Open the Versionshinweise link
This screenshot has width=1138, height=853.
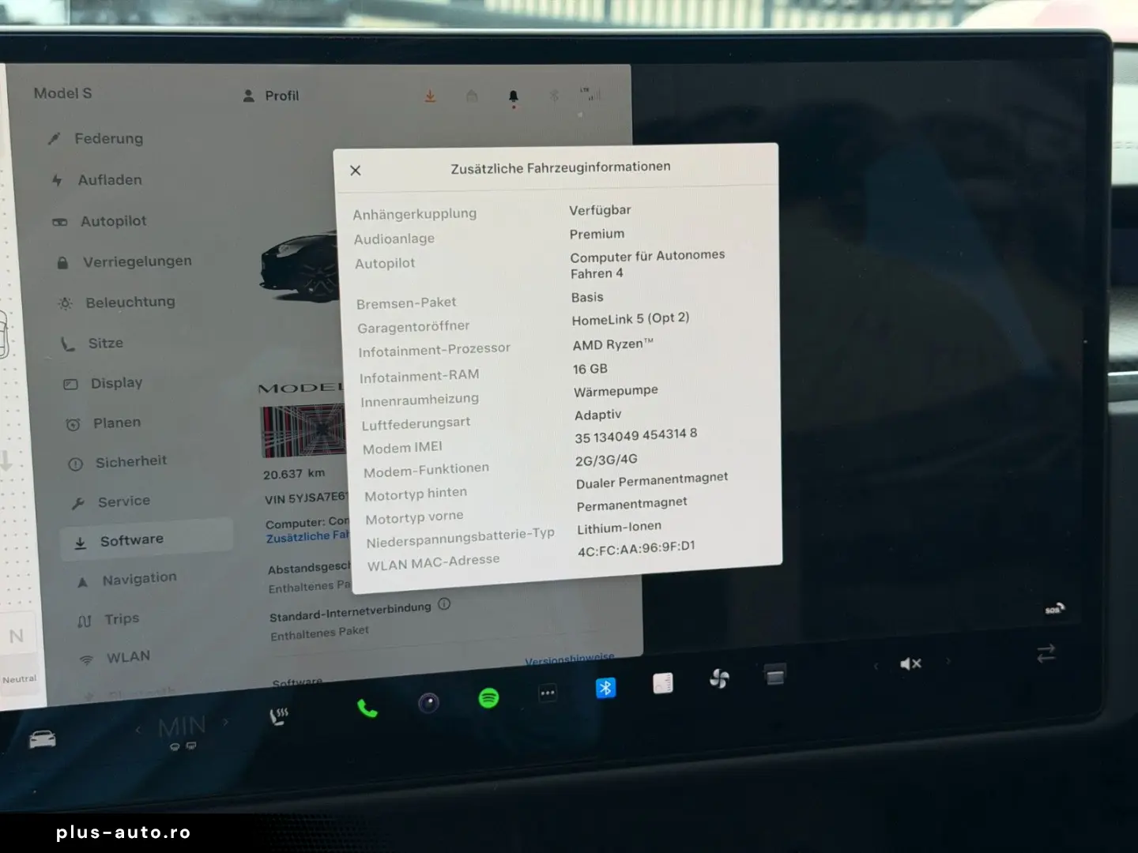point(570,658)
